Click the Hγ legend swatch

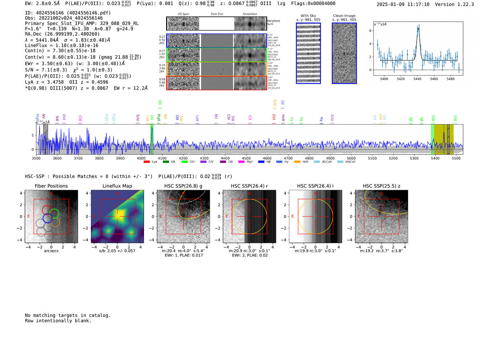279,162
